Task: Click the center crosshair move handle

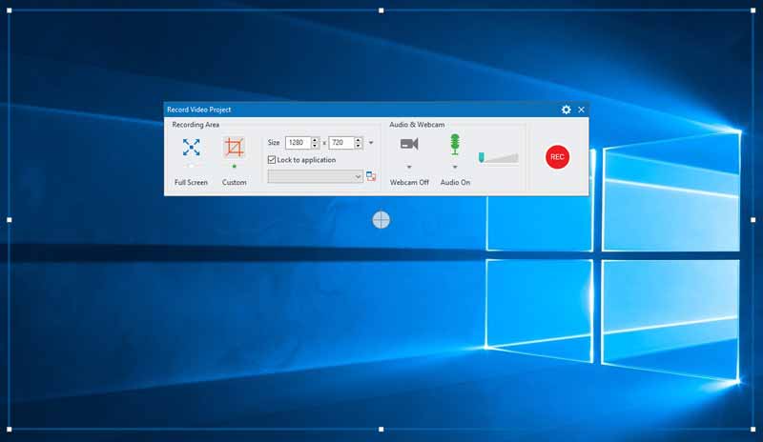Action: click(381, 221)
